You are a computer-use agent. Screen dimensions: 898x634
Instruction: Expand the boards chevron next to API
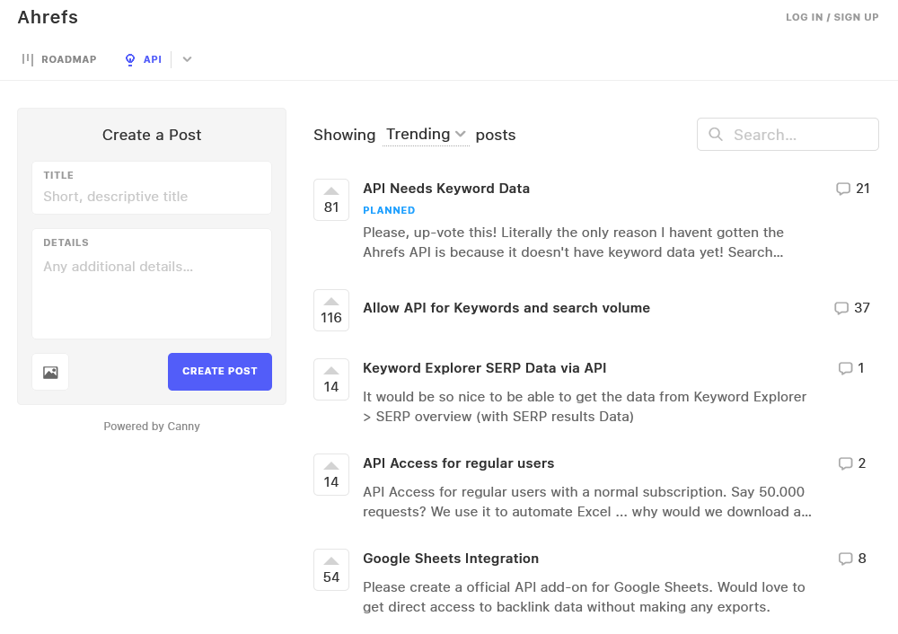(x=187, y=60)
